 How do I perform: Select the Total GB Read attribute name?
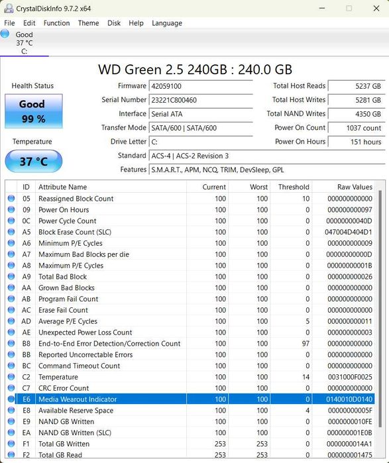[60, 455]
